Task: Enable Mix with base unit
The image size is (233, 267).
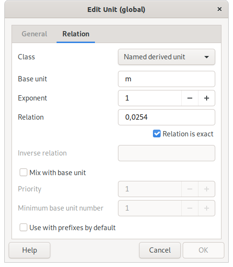Action: tap(23, 172)
